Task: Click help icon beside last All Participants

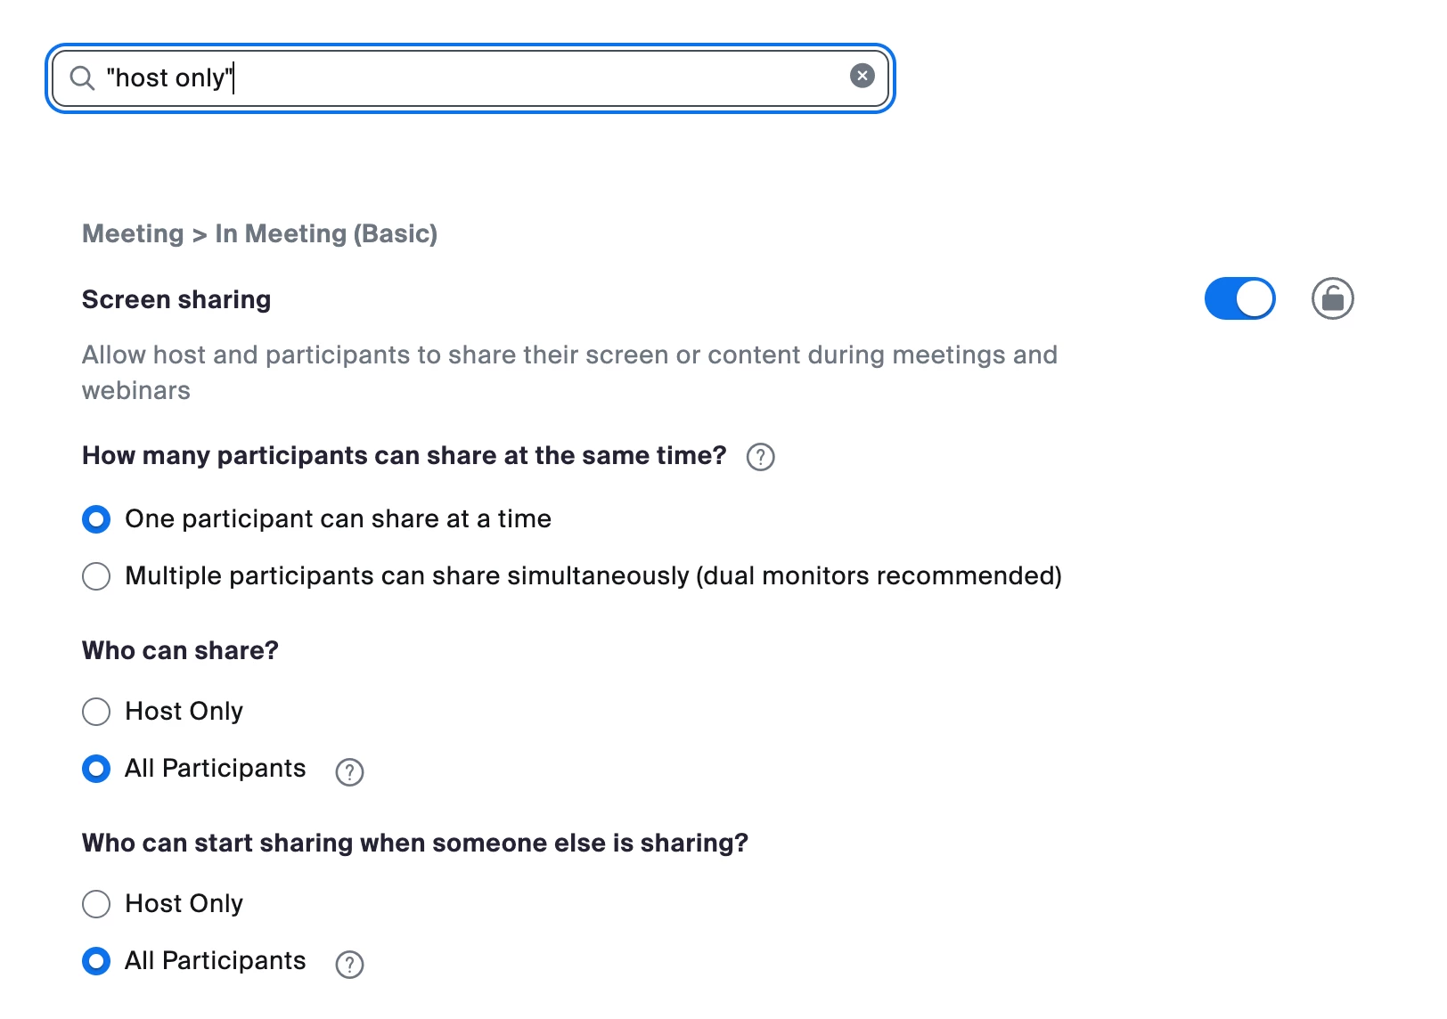Action: click(x=349, y=964)
